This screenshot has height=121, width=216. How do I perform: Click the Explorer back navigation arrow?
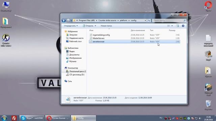64,21
